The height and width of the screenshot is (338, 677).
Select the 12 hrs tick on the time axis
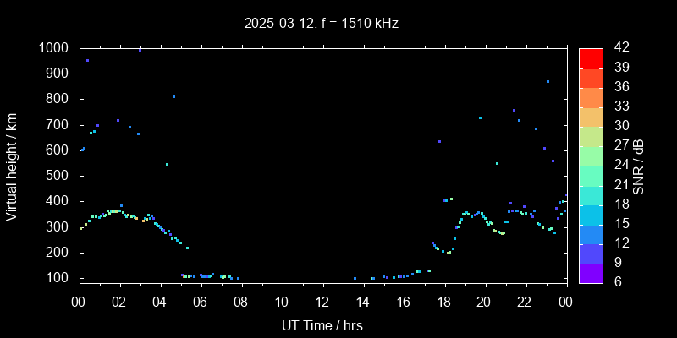(x=322, y=302)
